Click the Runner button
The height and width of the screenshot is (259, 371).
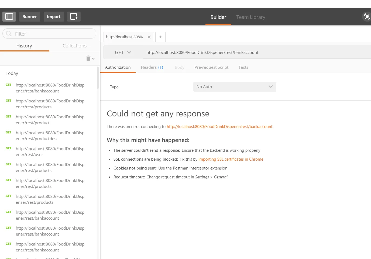coord(30,16)
